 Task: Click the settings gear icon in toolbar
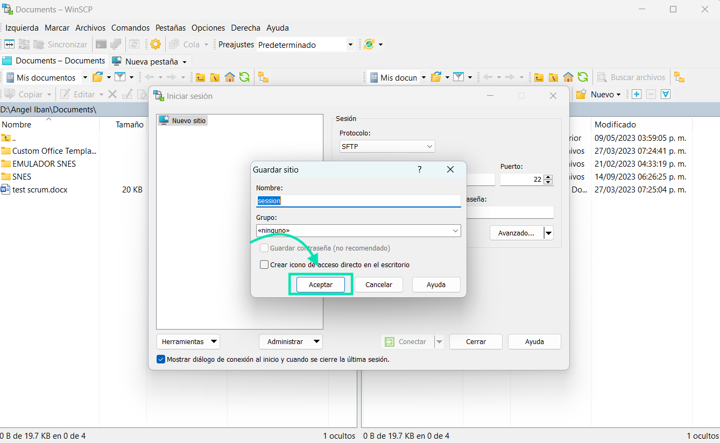click(x=156, y=45)
